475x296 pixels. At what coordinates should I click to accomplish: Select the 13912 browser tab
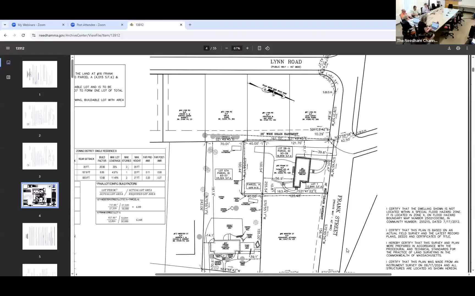coord(156,25)
